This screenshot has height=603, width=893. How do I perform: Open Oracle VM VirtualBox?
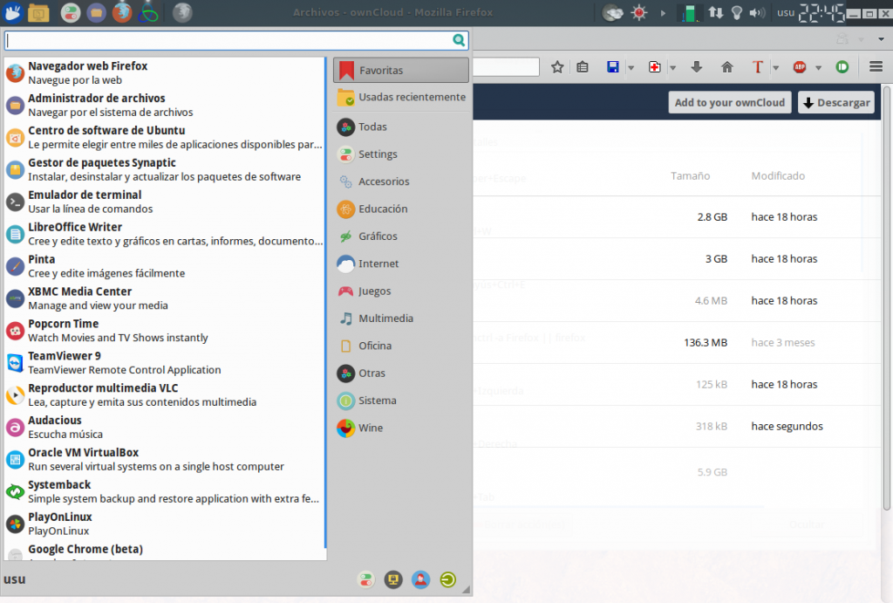point(165,459)
